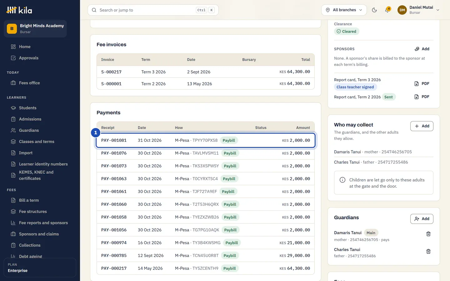Expand the All branches dropdown
The width and height of the screenshot is (450, 281).
(x=344, y=10)
